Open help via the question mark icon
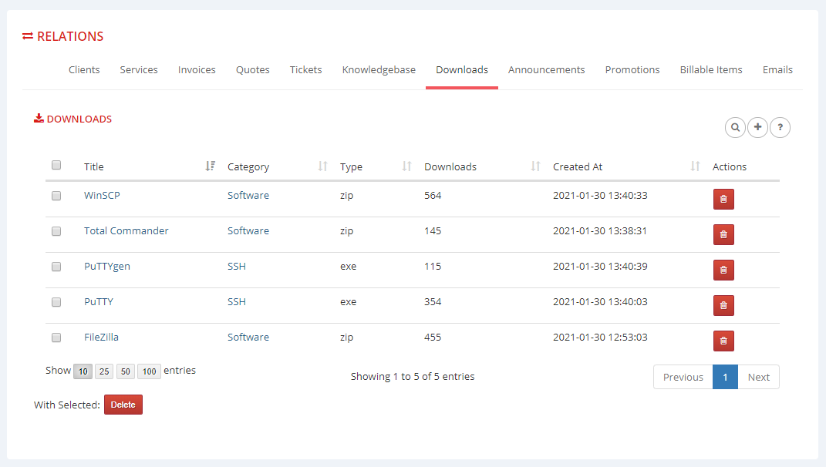 780,127
